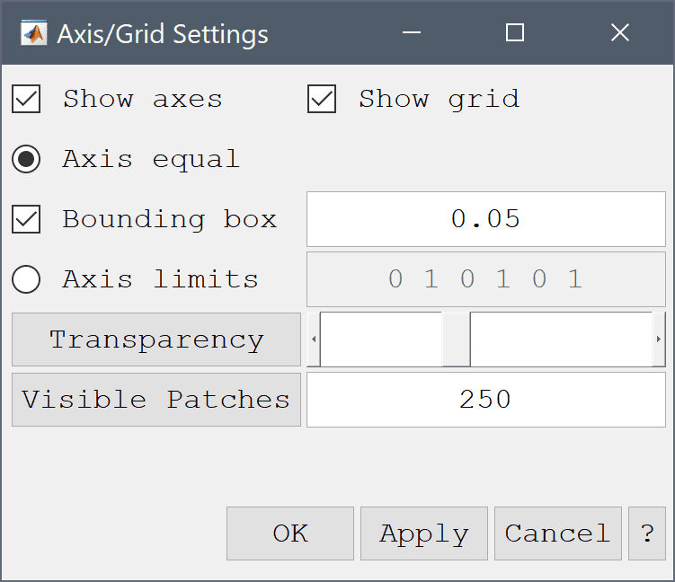Click the axis limits field showing 0 1 0 1 0 1
Viewport: 675px width, 582px height.
485,279
